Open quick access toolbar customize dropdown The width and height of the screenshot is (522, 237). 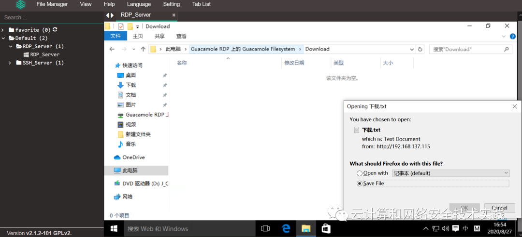point(137,26)
